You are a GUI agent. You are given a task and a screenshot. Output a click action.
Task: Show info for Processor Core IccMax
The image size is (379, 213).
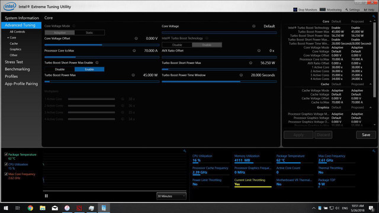[134, 51]
